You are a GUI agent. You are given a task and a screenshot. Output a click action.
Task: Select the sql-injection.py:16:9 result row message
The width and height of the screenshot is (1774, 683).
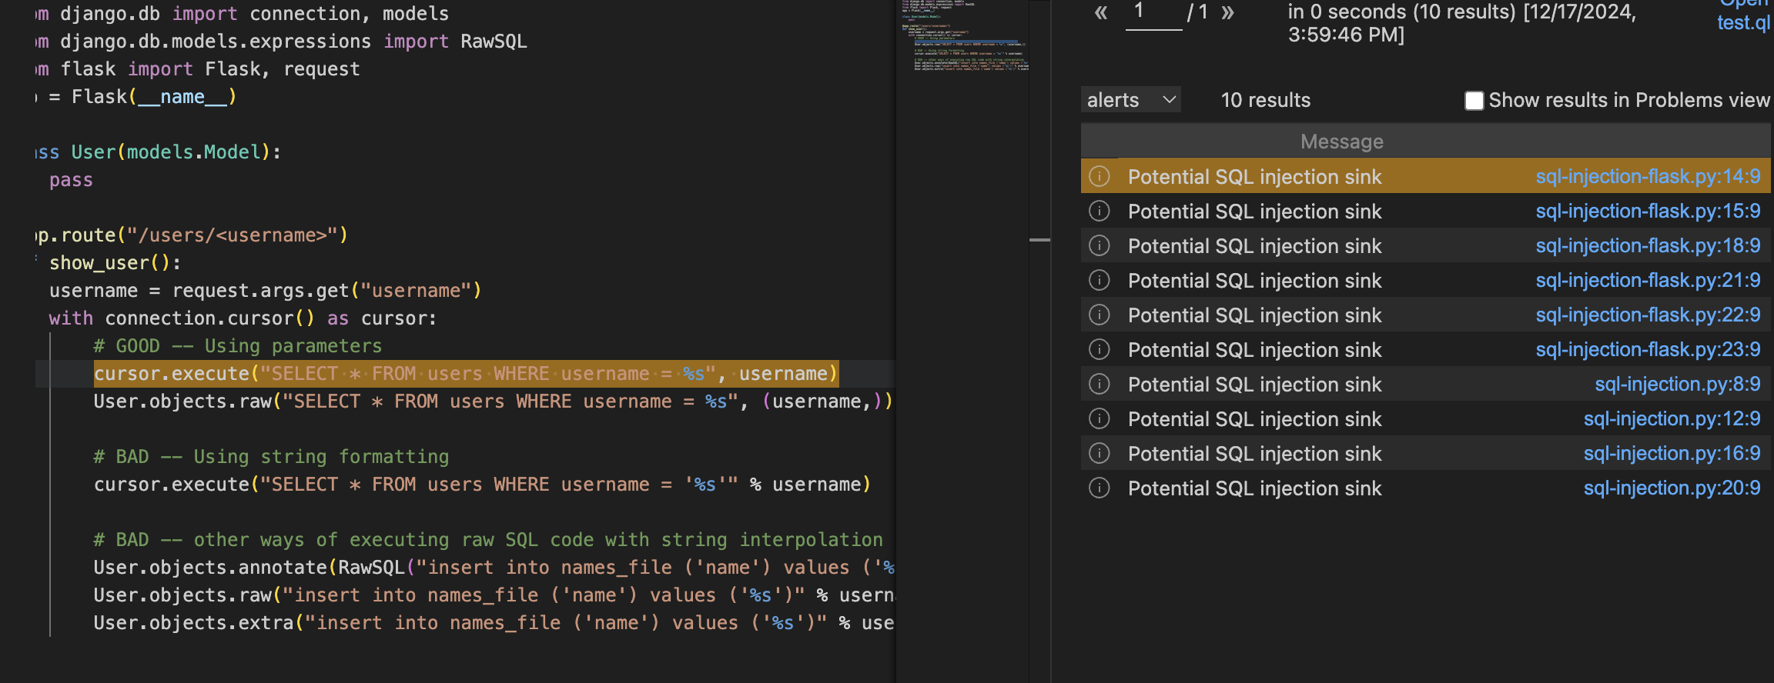coord(1254,453)
